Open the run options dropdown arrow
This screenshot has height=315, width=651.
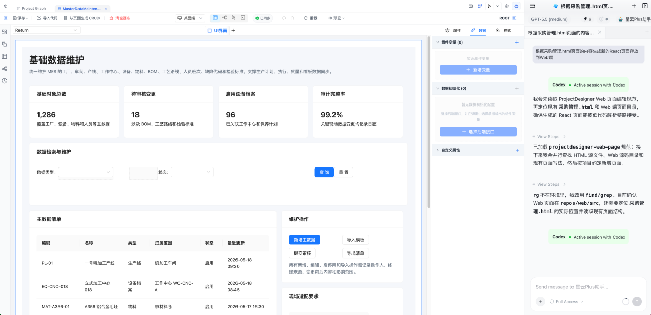[x=497, y=6]
